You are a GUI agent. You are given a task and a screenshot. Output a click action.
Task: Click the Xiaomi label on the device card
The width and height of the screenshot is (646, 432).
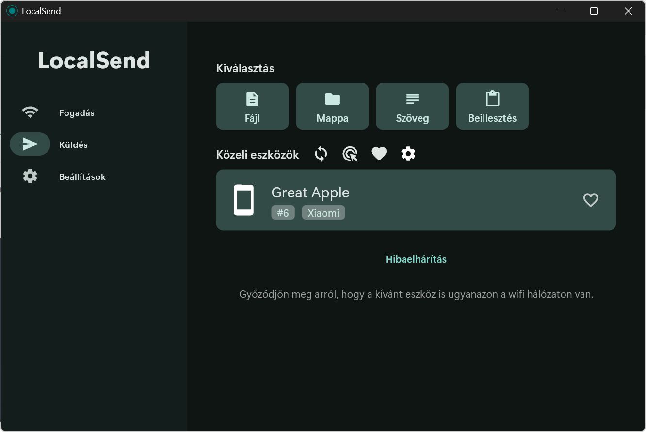pyautogui.click(x=323, y=212)
